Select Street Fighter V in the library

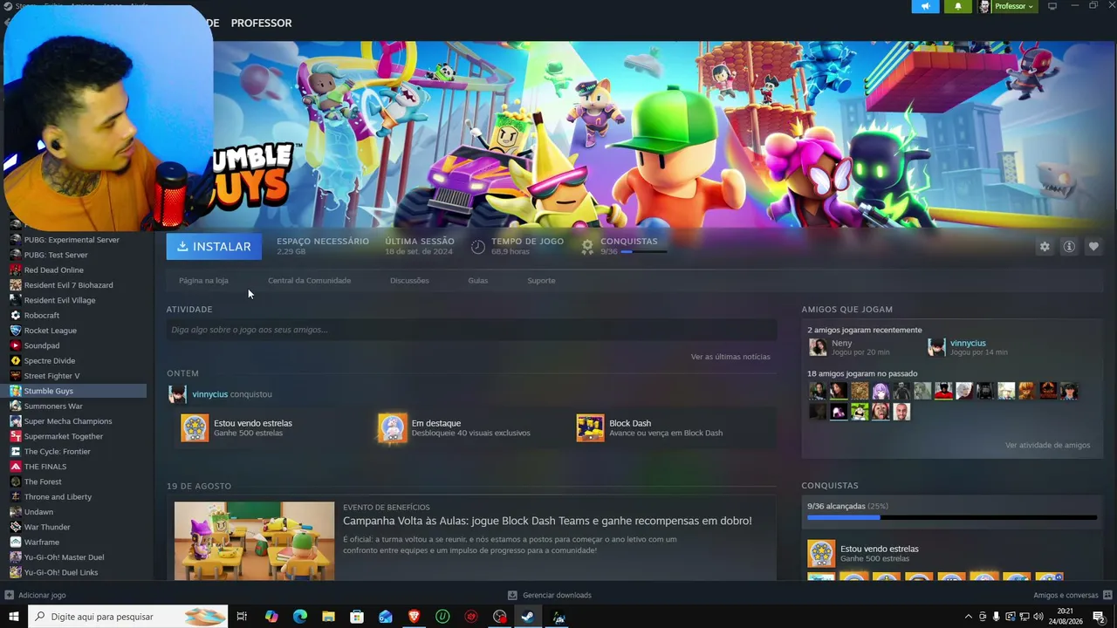(x=77, y=376)
